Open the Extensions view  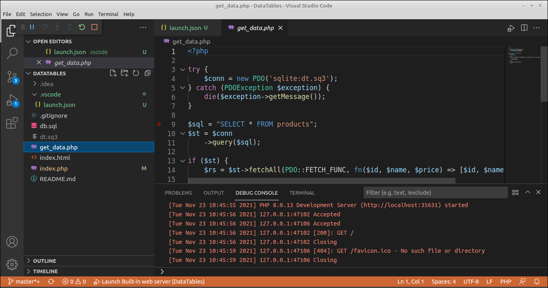coord(12,123)
